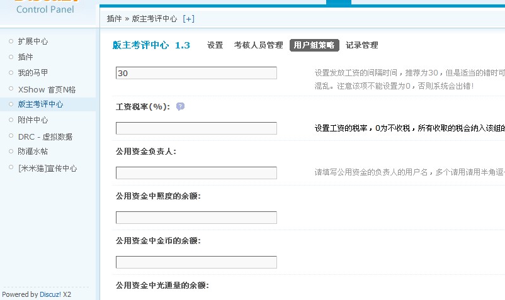Select the 用户组策略 tab
This screenshot has height=300, width=505.
pyautogui.click(x=314, y=45)
